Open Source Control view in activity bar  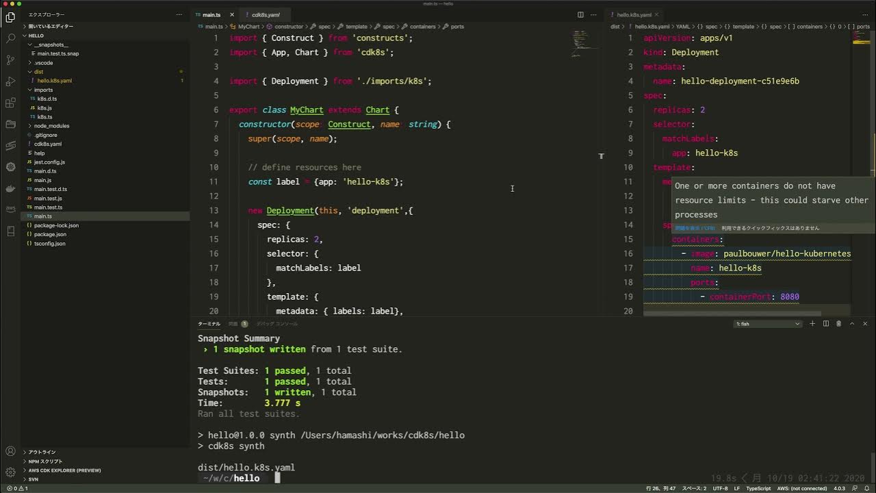point(10,60)
